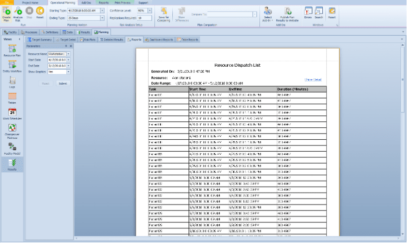Open the Entity Workflow view
The height and width of the screenshot is (243, 407).
point(12,66)
